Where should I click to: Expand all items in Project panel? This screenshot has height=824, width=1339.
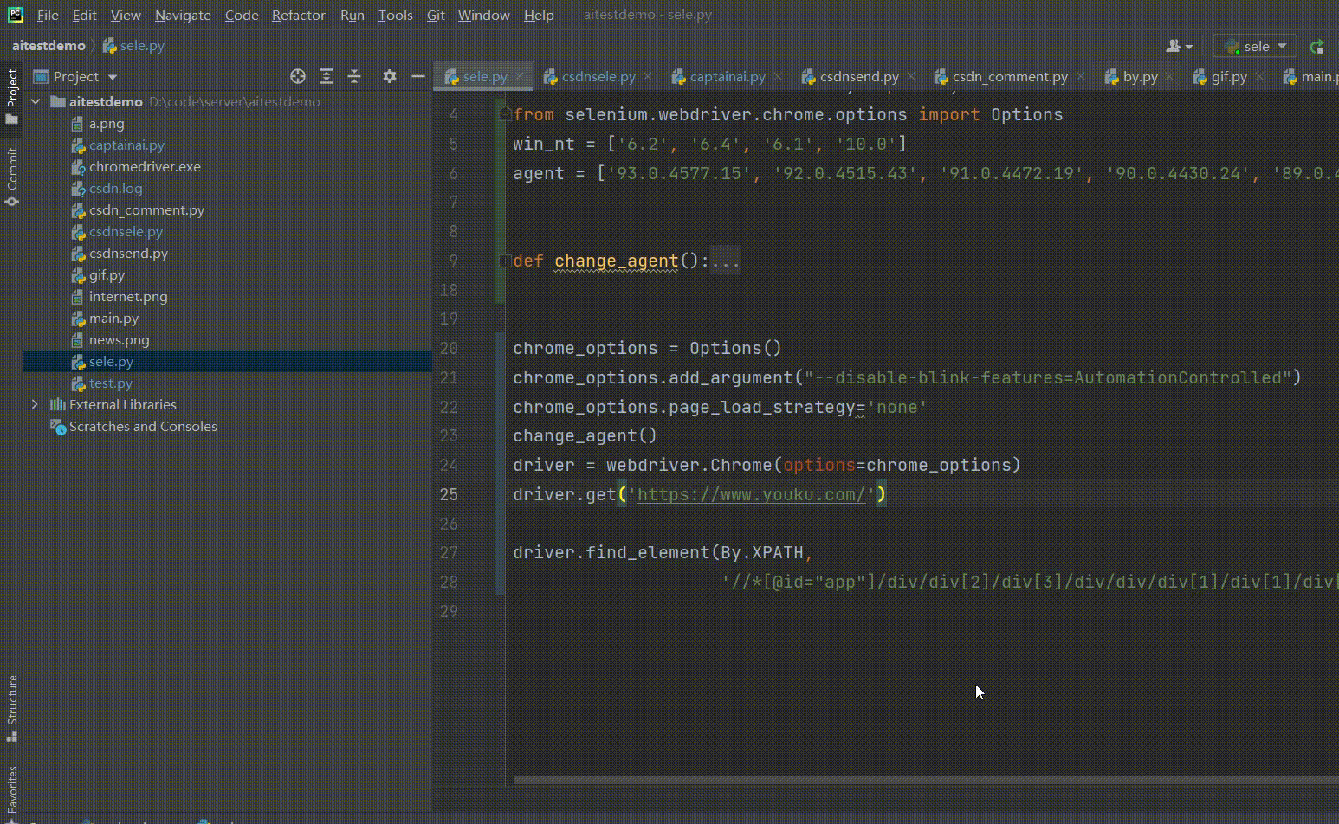[x=327, y=76]
